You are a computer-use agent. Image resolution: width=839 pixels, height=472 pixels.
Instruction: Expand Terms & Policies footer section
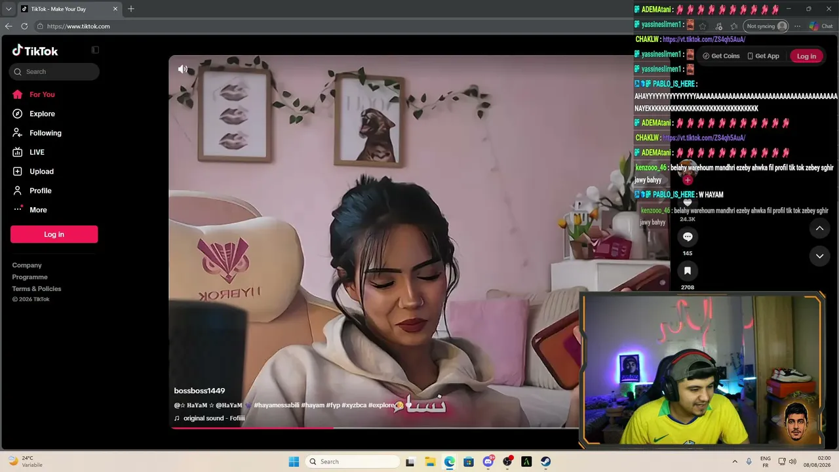click(37, 288)
